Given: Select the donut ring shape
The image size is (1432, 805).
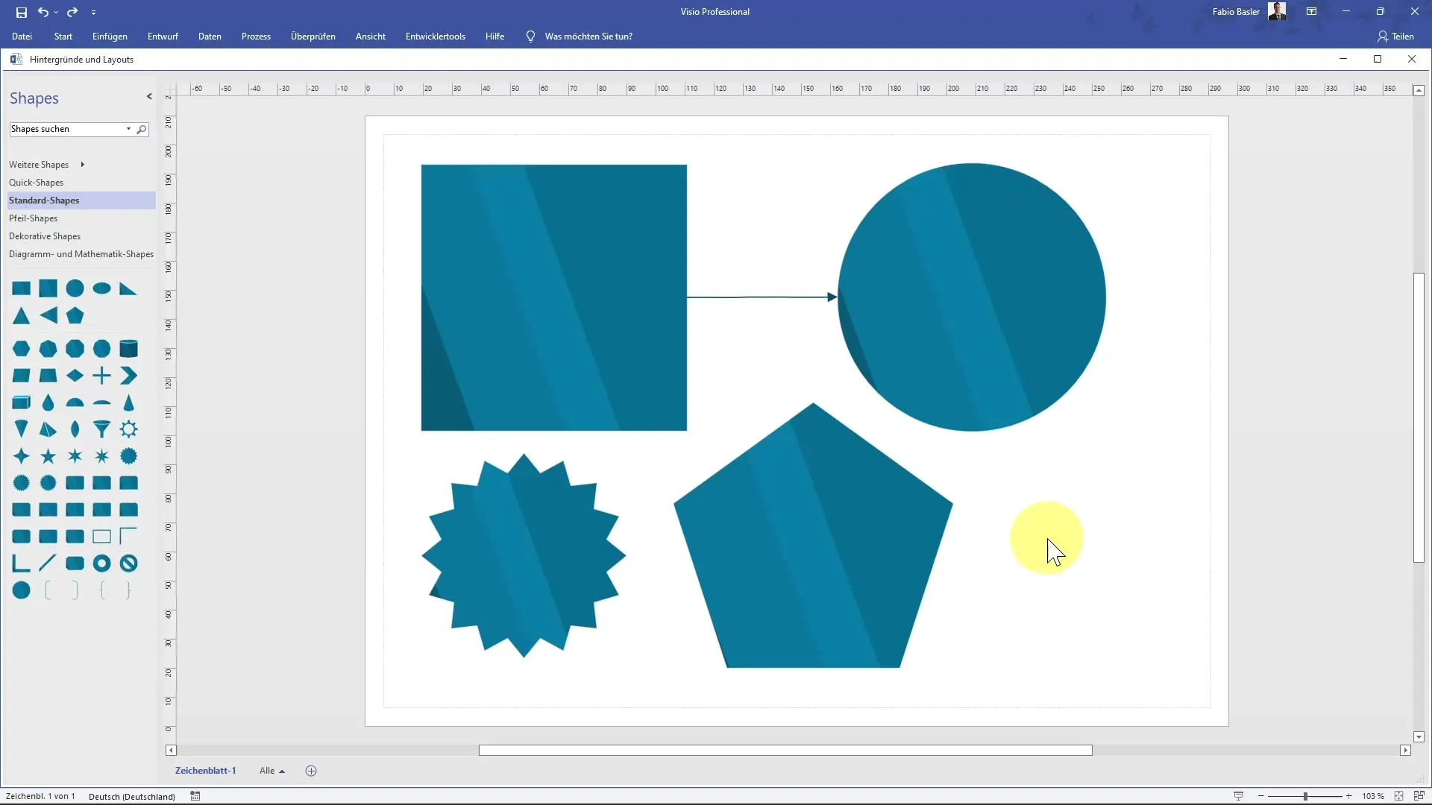Looking at the screenshot, I should [x=101, y=563].
